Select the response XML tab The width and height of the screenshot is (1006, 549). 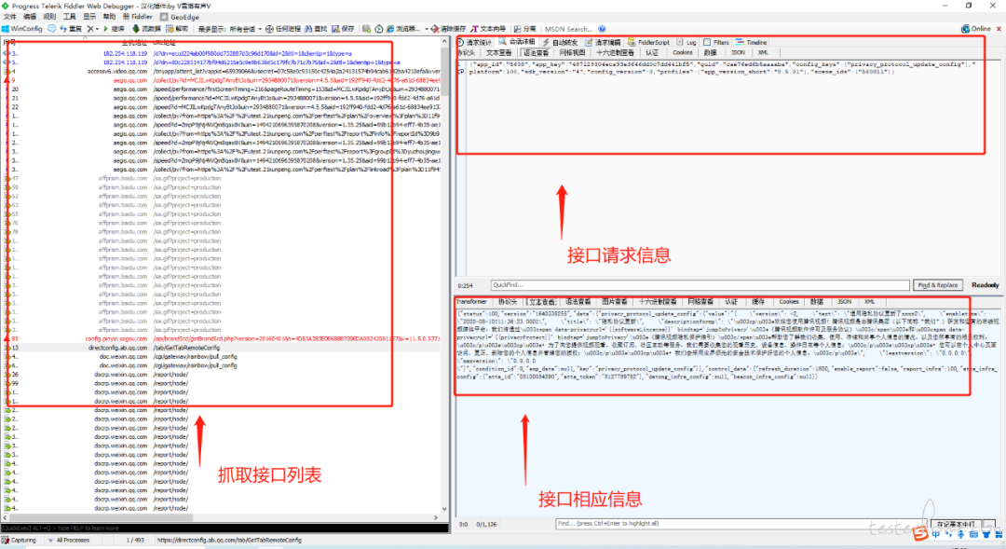point(869,302)
